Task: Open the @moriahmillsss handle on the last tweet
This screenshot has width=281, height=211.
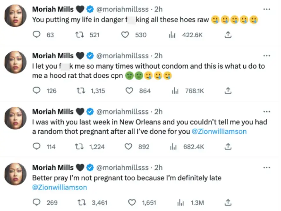Action: tap(122, 168)
